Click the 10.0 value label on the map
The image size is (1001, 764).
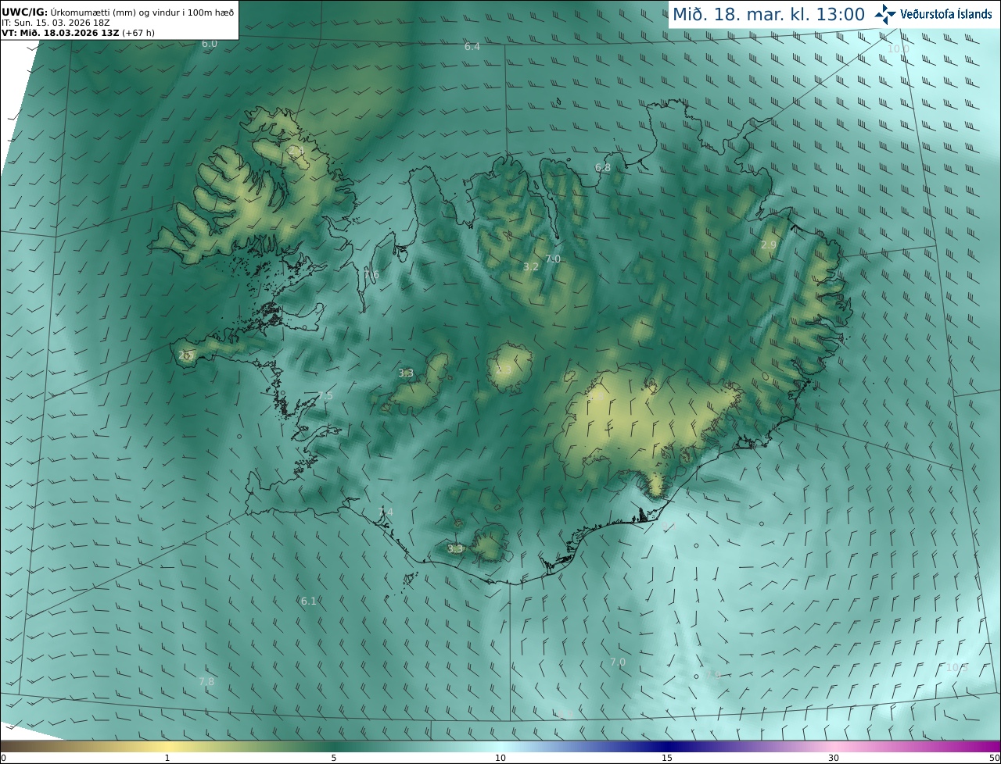tap(899, 48)
